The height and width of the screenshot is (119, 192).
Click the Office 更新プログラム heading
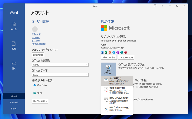point(131,65)
